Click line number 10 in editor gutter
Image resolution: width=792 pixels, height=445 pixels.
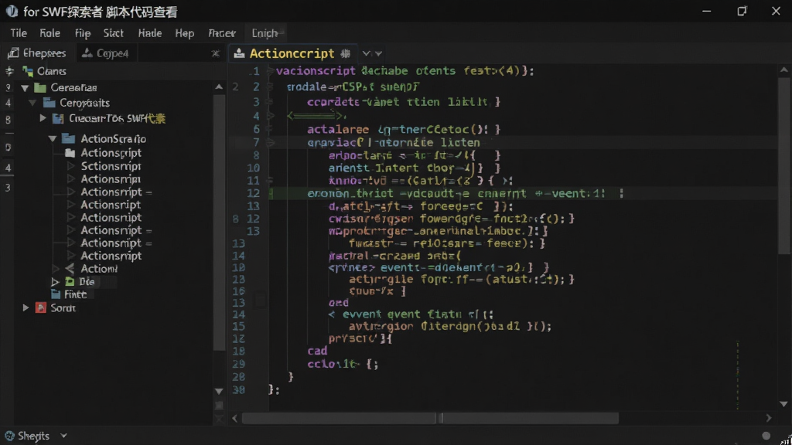253,168
